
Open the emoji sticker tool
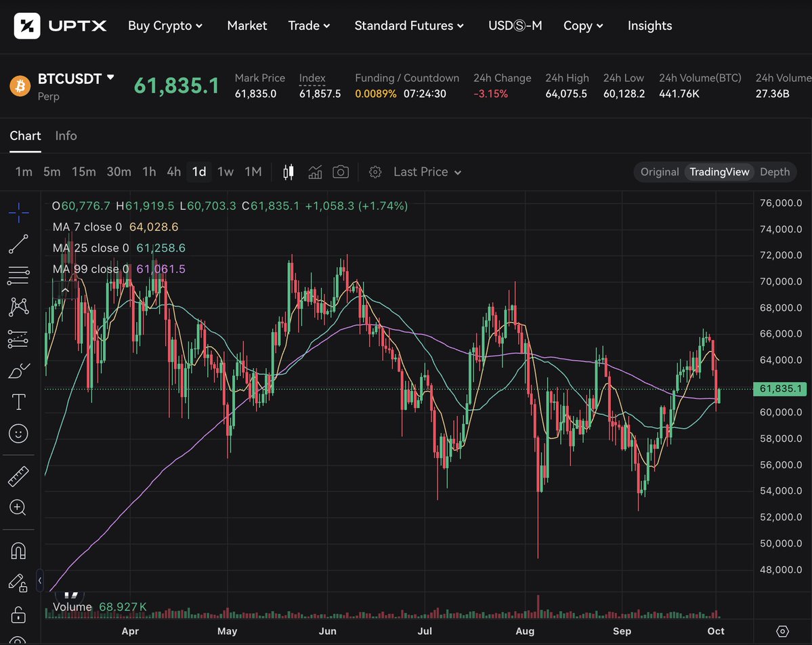(x=18, y=433)
